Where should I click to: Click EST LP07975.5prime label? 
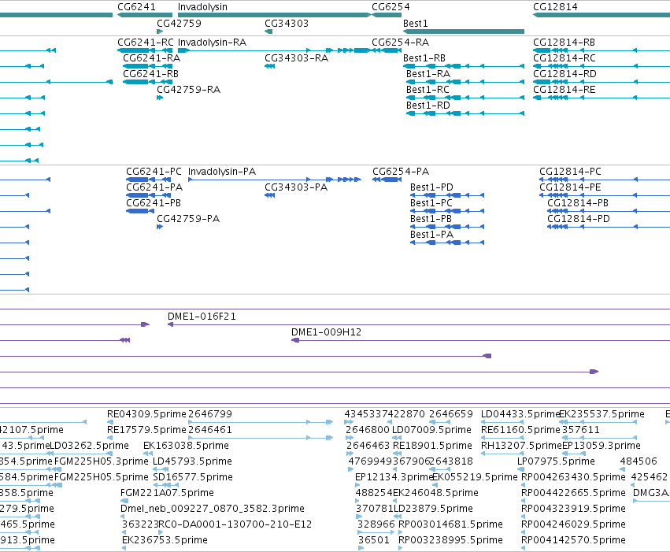pyautogui.click(x=556, y=461)
